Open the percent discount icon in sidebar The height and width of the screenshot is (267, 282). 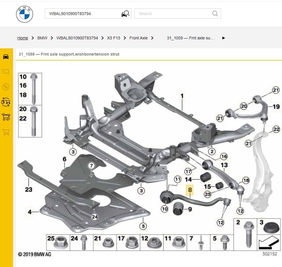[x=6, y=87]
